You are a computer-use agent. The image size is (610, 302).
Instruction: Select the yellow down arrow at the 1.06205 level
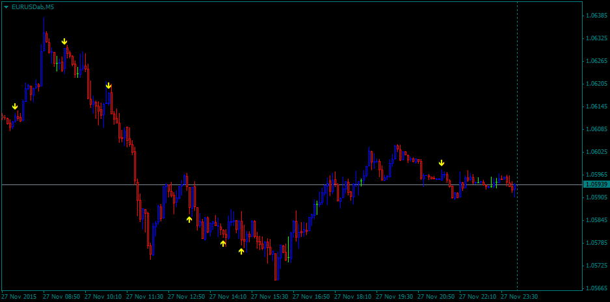coord(109,86)
